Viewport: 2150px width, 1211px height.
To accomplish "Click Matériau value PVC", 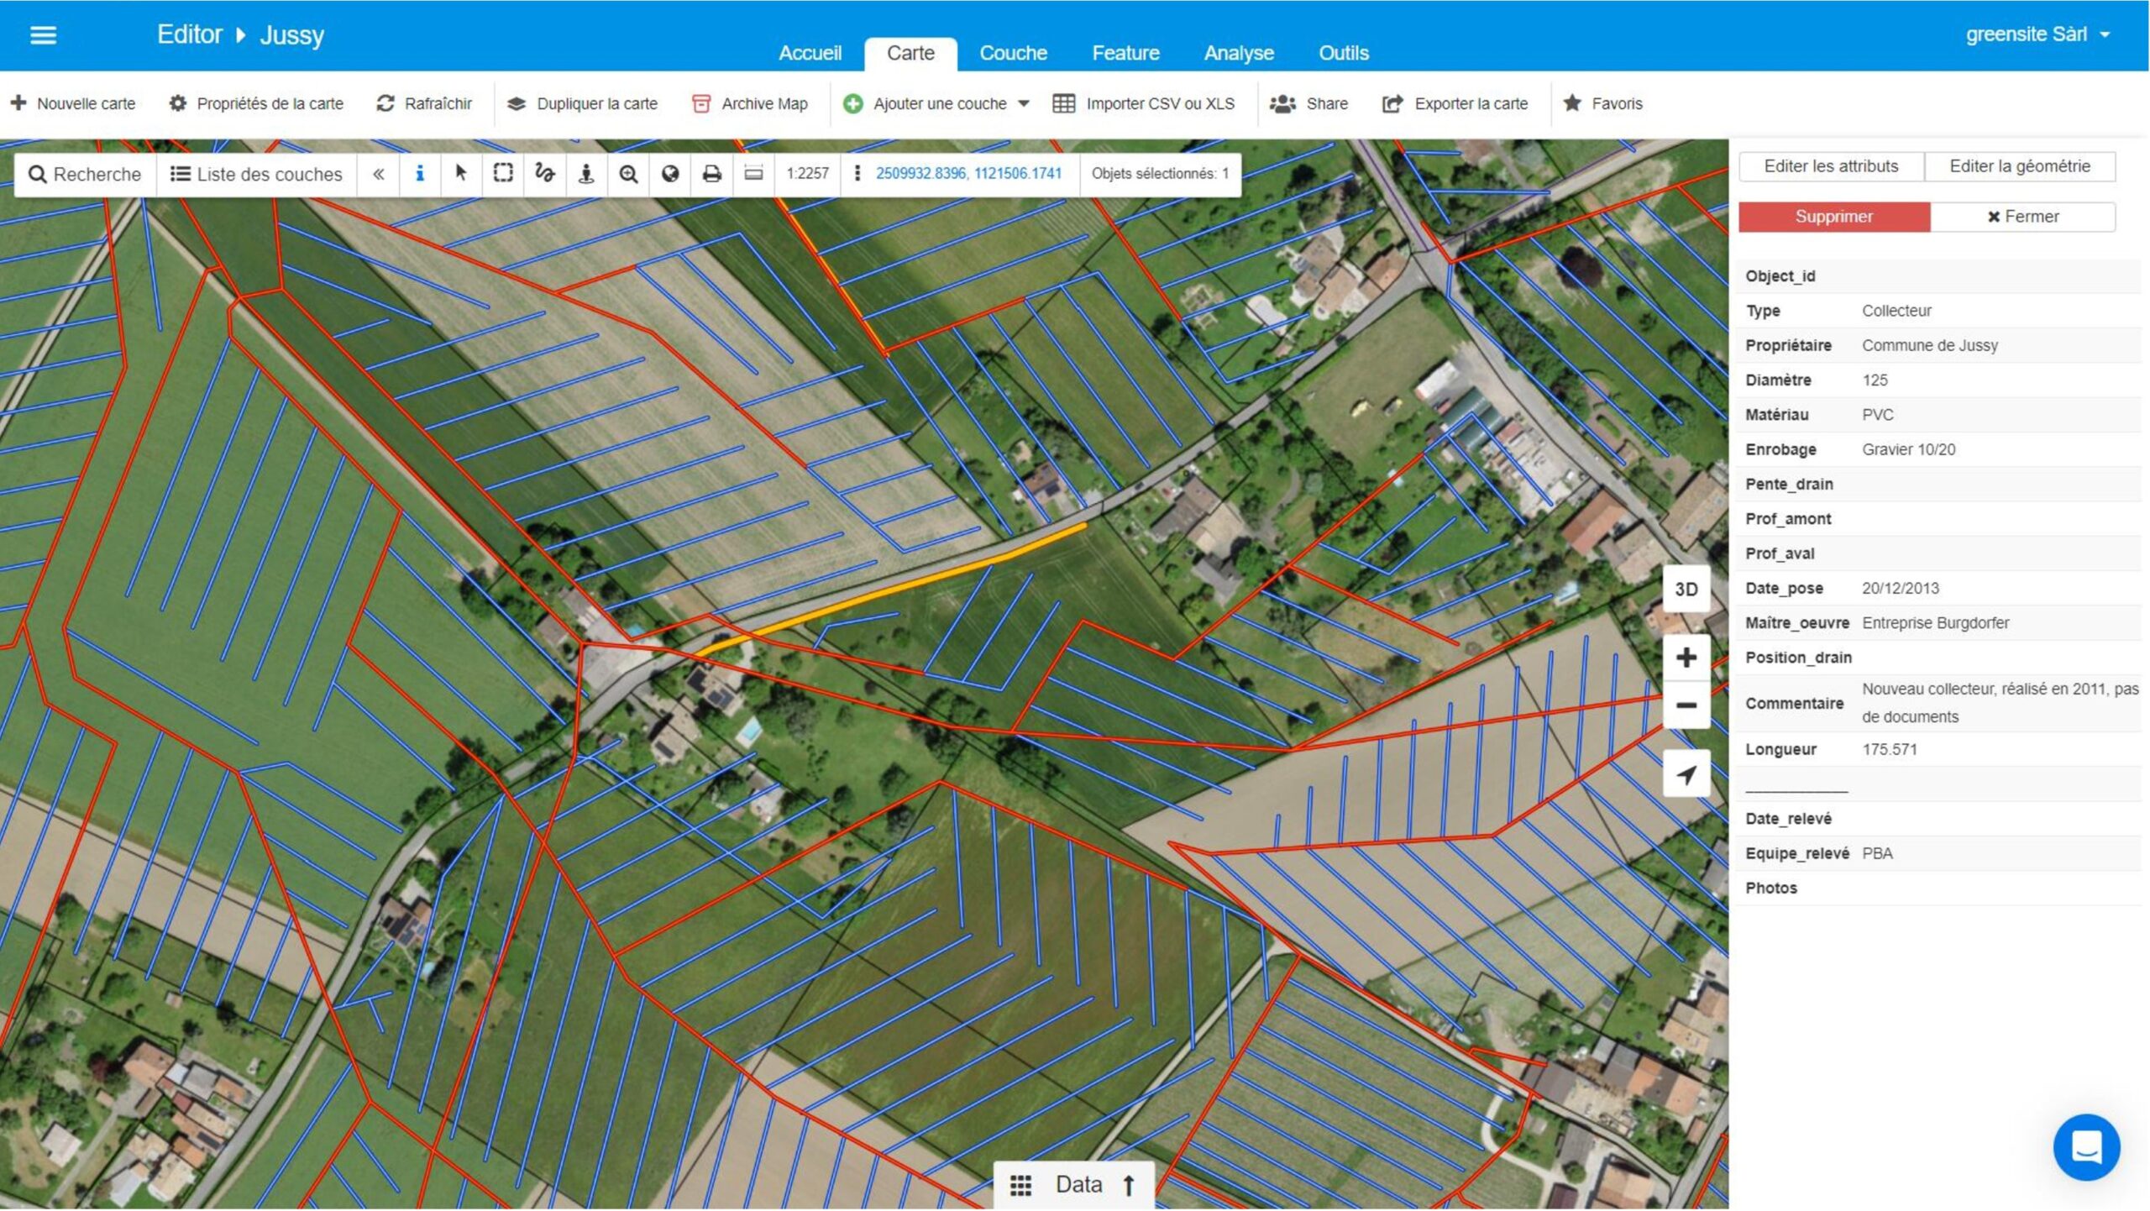I will point(1877,415).
